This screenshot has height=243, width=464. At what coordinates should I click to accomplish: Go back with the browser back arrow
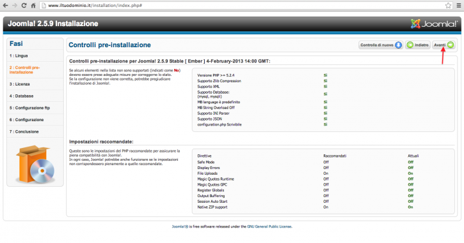5,5
